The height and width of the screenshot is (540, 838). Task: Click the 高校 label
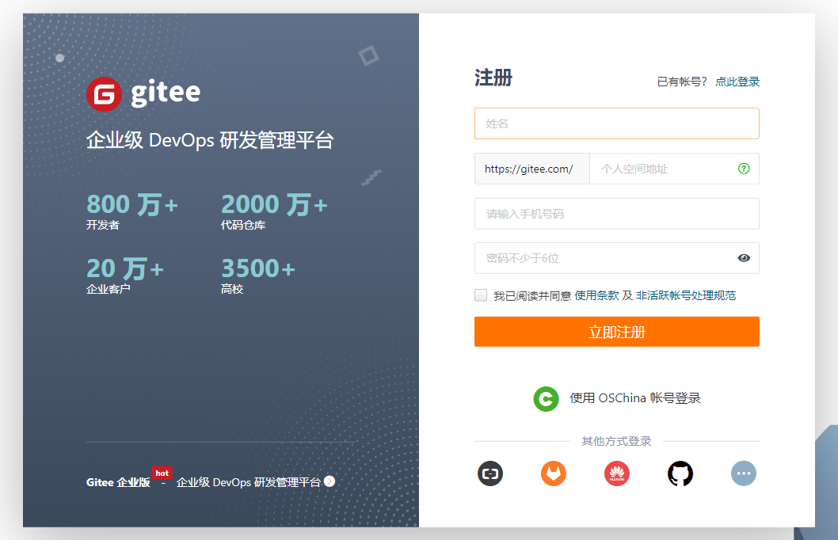click(232, 289)
